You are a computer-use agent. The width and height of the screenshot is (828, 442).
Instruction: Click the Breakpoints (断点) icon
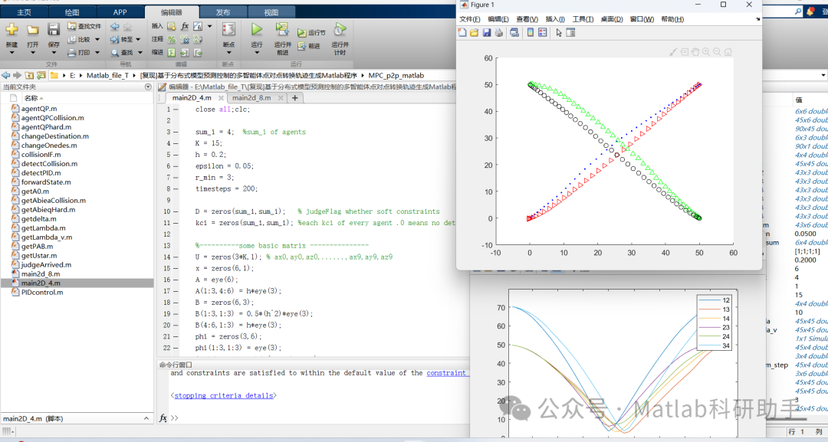(x=228, y=30)
